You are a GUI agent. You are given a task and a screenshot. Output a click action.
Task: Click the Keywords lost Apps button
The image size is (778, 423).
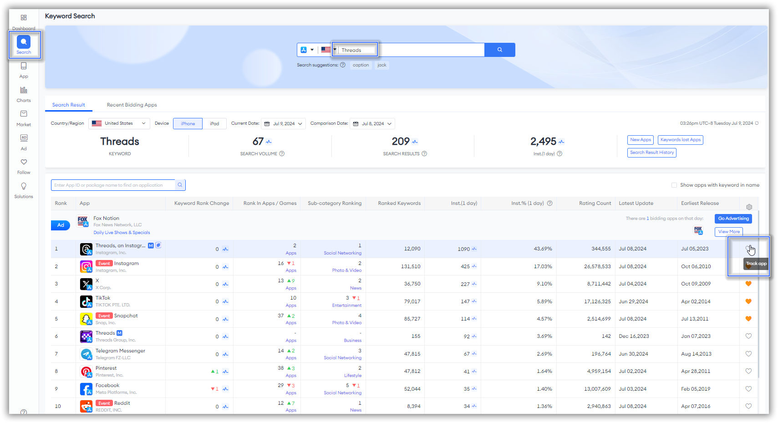click(x=681, y=140)
